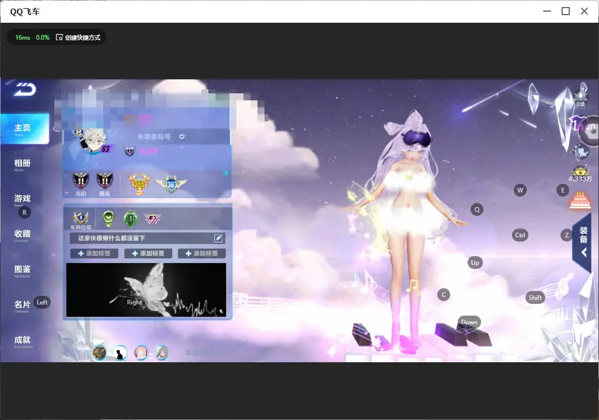
Task: Tap the R virtual key
Action: [x=25, y=213]
